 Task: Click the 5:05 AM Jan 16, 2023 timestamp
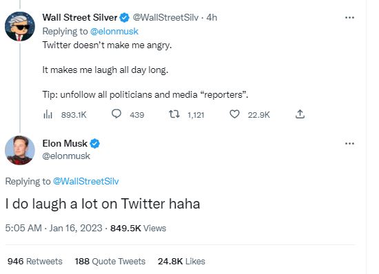pos(54,228)
